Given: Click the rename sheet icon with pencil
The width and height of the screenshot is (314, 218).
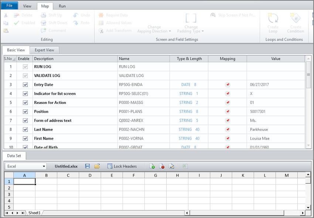Looking at the screenshot, I should tap(171, 166).
